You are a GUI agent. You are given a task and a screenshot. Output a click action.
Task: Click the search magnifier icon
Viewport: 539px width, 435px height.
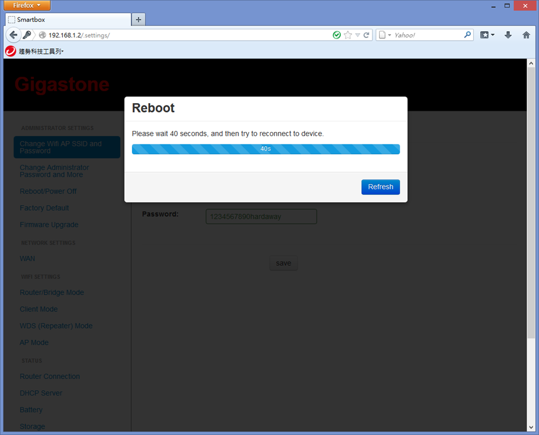point(467,35)
